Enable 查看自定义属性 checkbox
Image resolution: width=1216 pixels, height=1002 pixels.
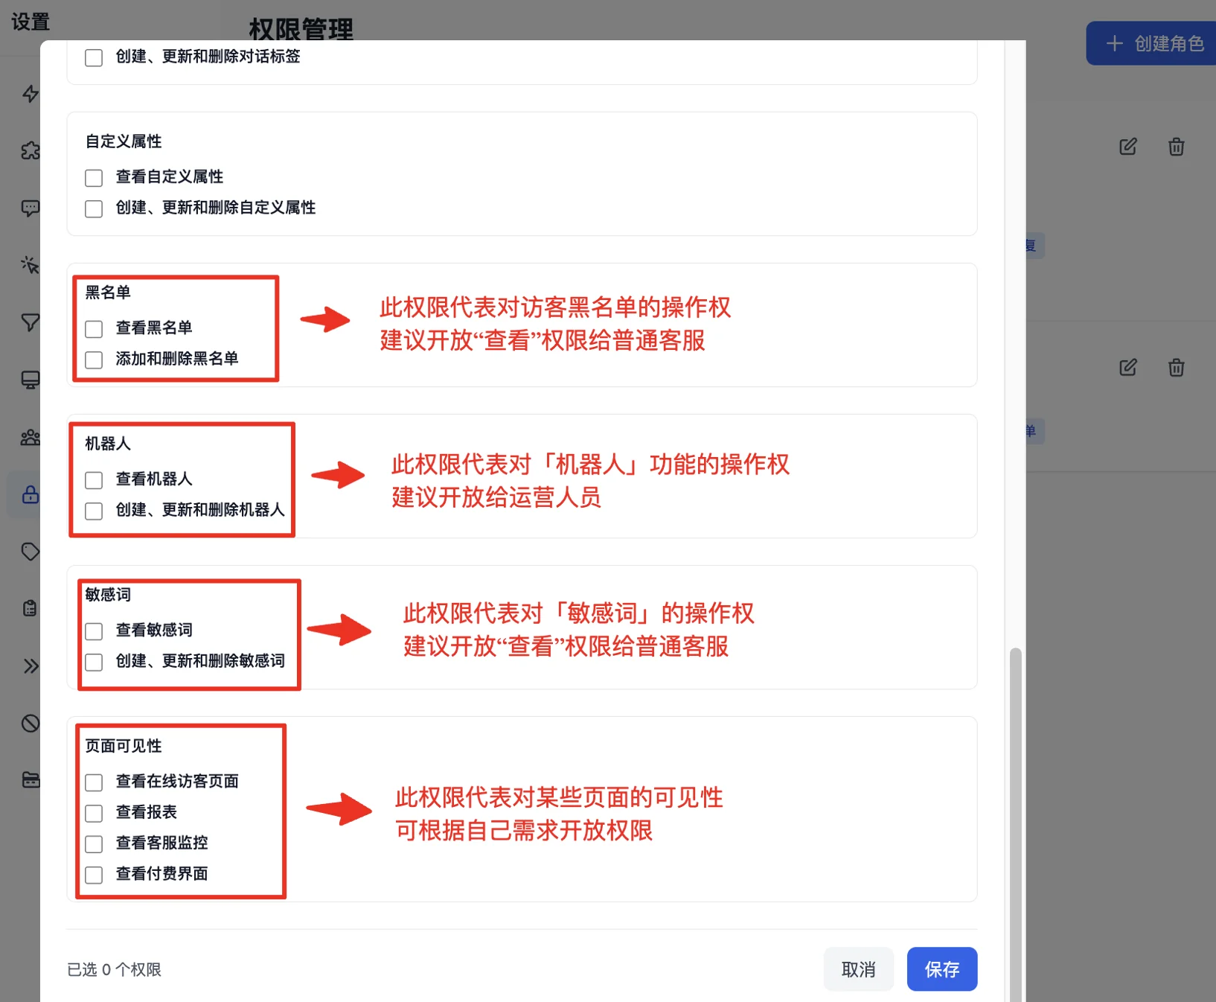pyautogui.click(x=93, y=178)
